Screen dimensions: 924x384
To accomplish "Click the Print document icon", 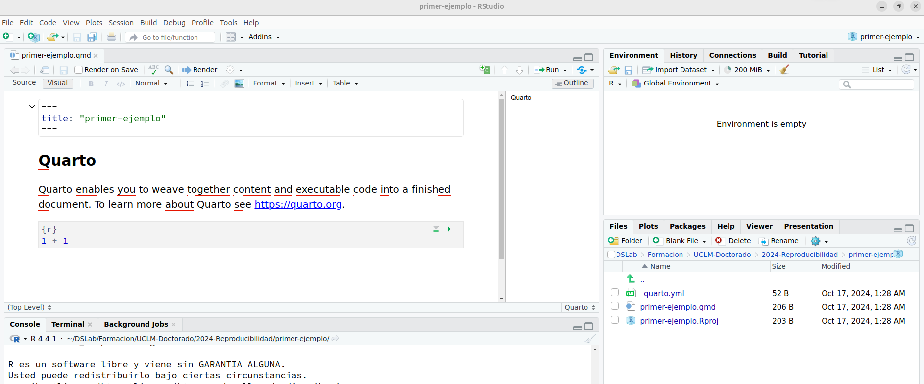I will tap(112, 37).
